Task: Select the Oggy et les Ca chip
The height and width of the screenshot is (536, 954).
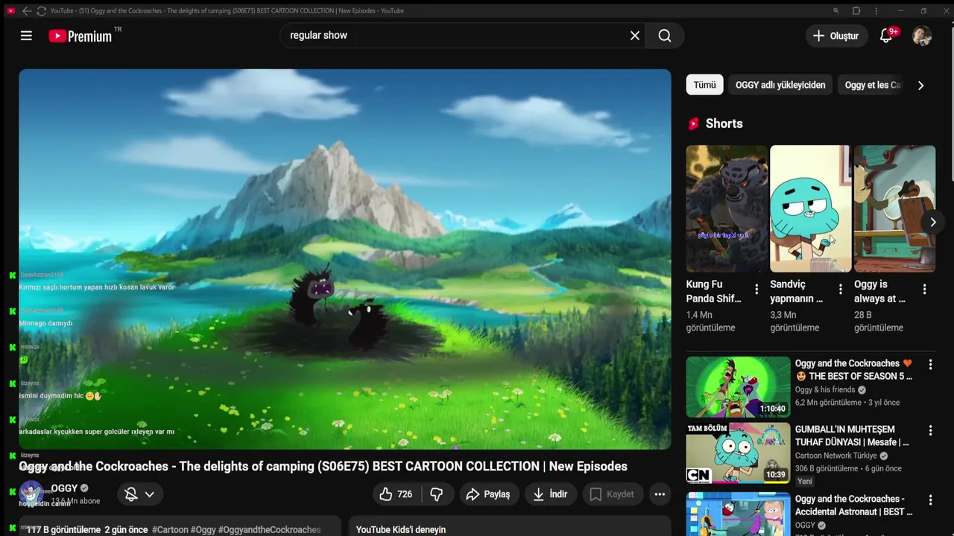Action: pos(872,85)
